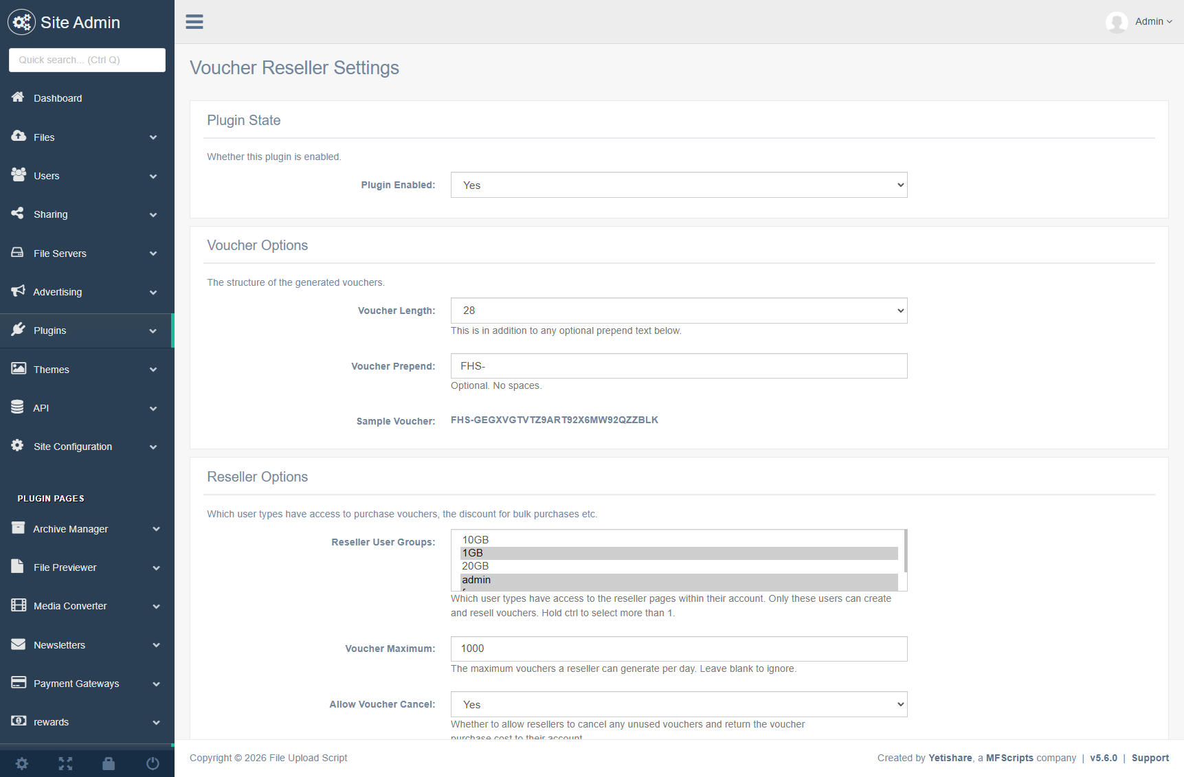Image resolution: width=1184 pixels, height=777 pixels.
Task: Click the Dashboard home icon
Action: [x=18, y=98]
